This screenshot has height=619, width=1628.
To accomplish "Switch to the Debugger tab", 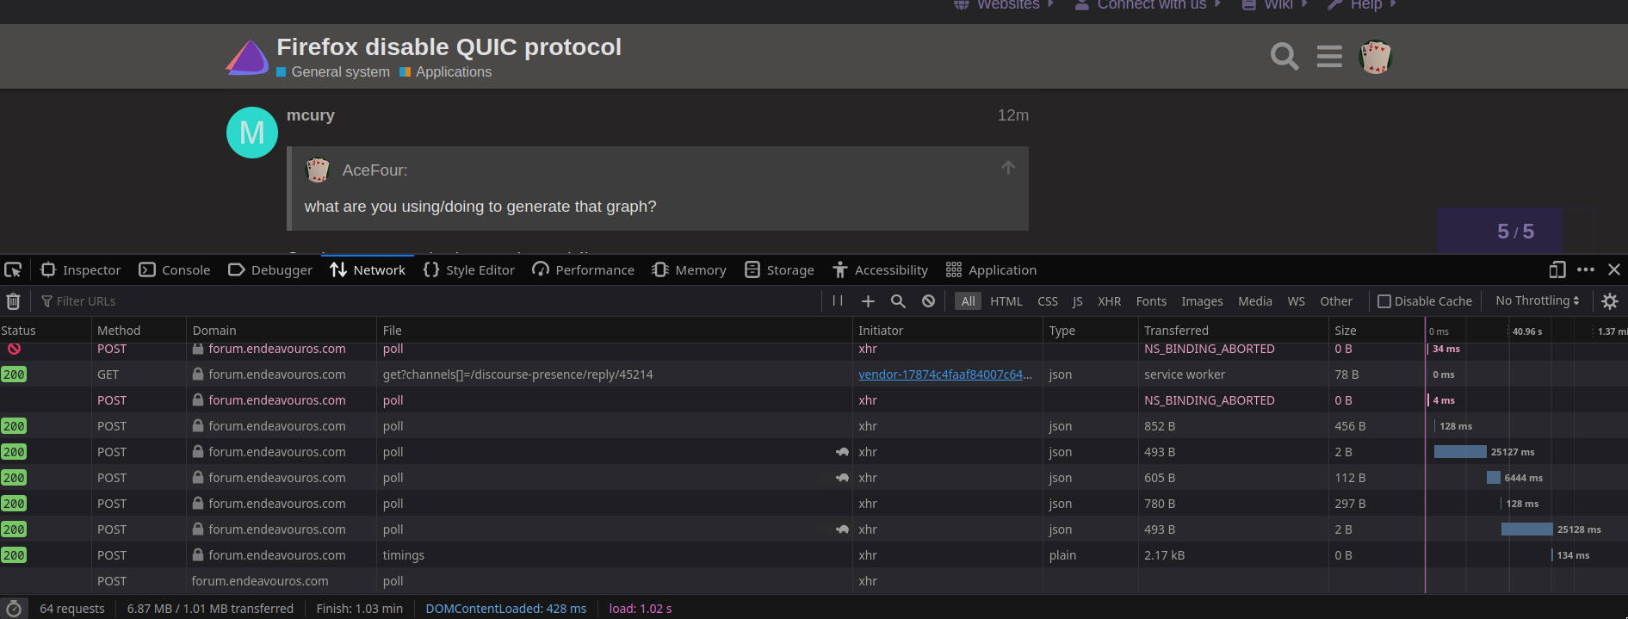I will pos(270,270).
